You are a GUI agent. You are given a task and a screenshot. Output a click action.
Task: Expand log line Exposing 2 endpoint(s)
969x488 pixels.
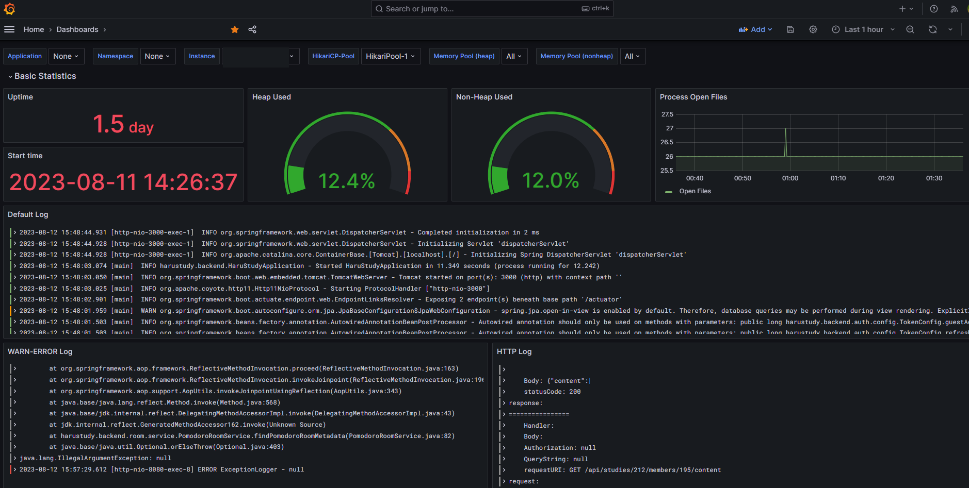pyautogui.click(x=15, y=299)
